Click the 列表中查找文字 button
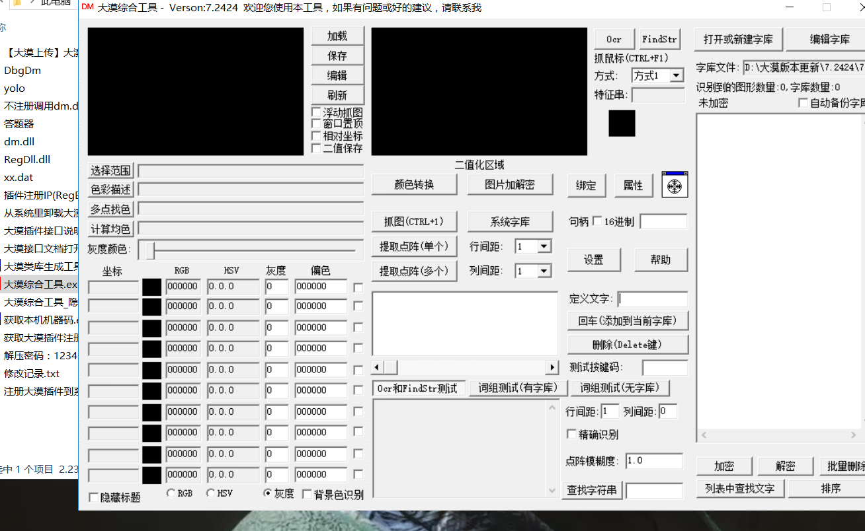 pyautogui.click(x=740, y=489)
